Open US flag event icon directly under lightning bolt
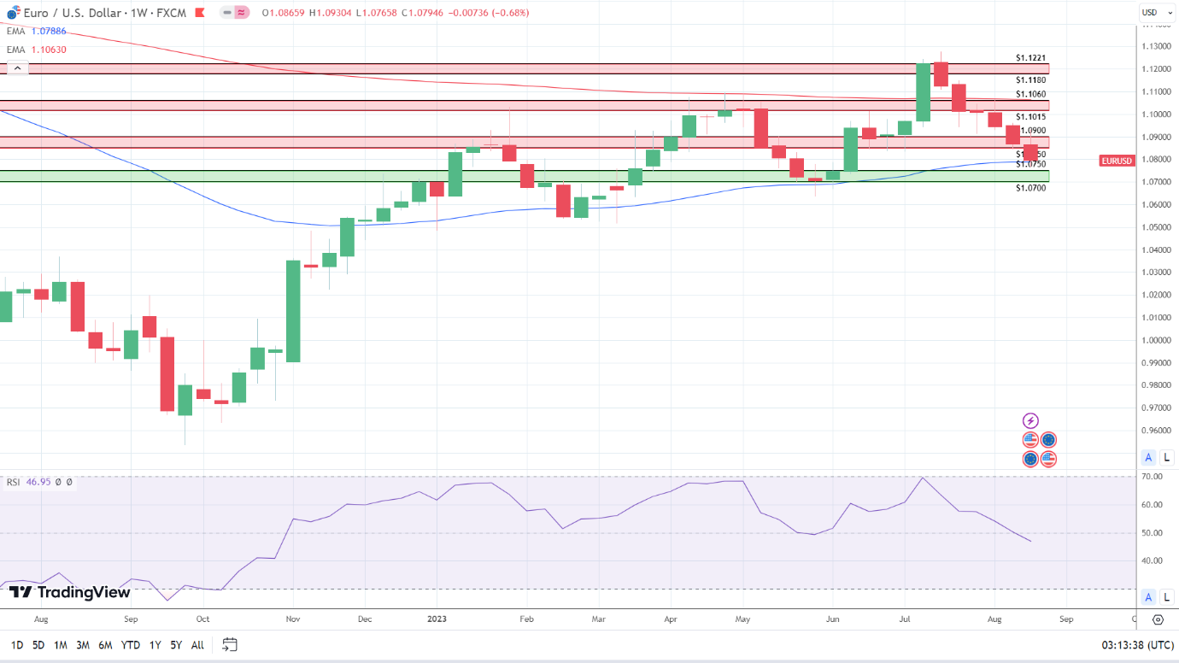 (1030, 440)
